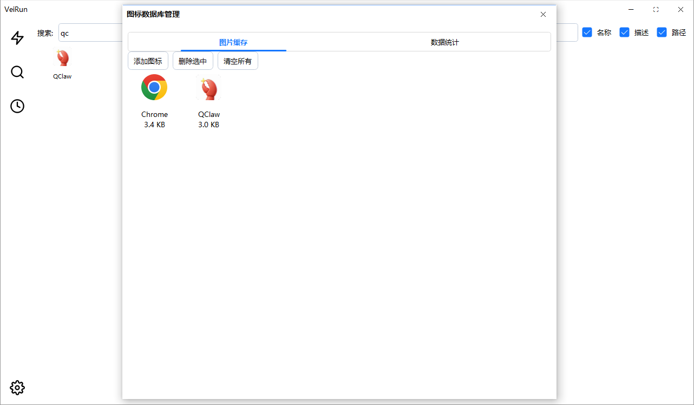Select the Chrome icon in image cache
694x405 pixels.
154,88
